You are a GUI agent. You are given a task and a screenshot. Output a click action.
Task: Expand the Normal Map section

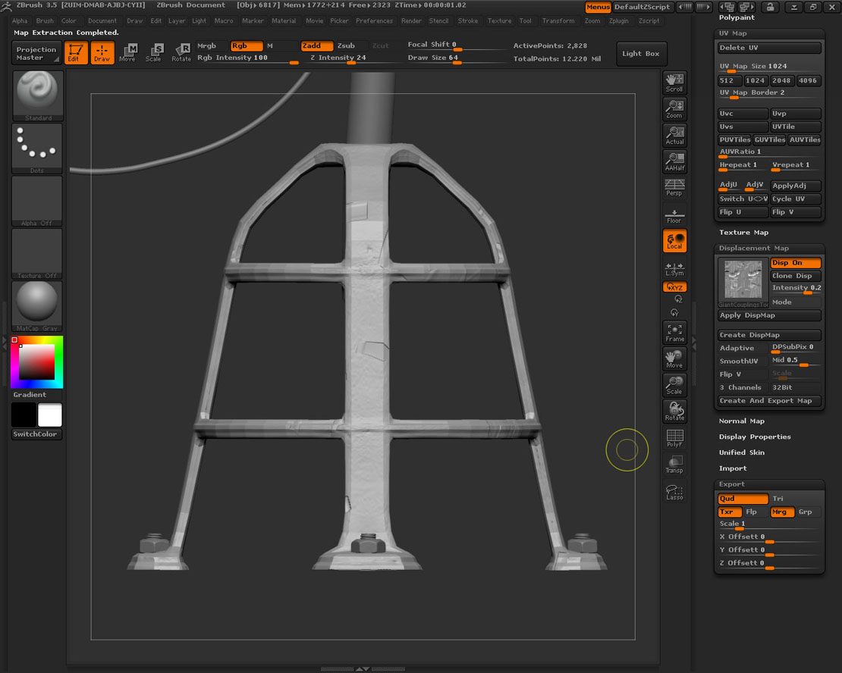[x=741, y=421]
